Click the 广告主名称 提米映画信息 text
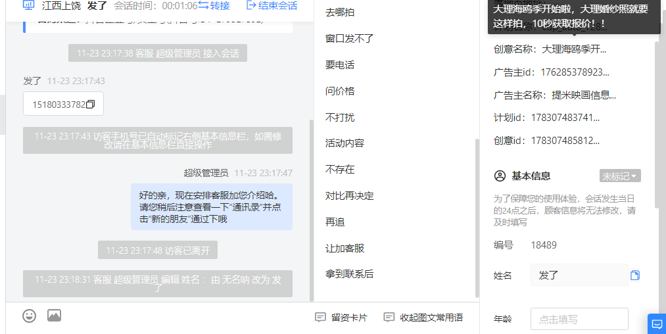The width and height of the screenshot is (666, 334). pos(584,95)
